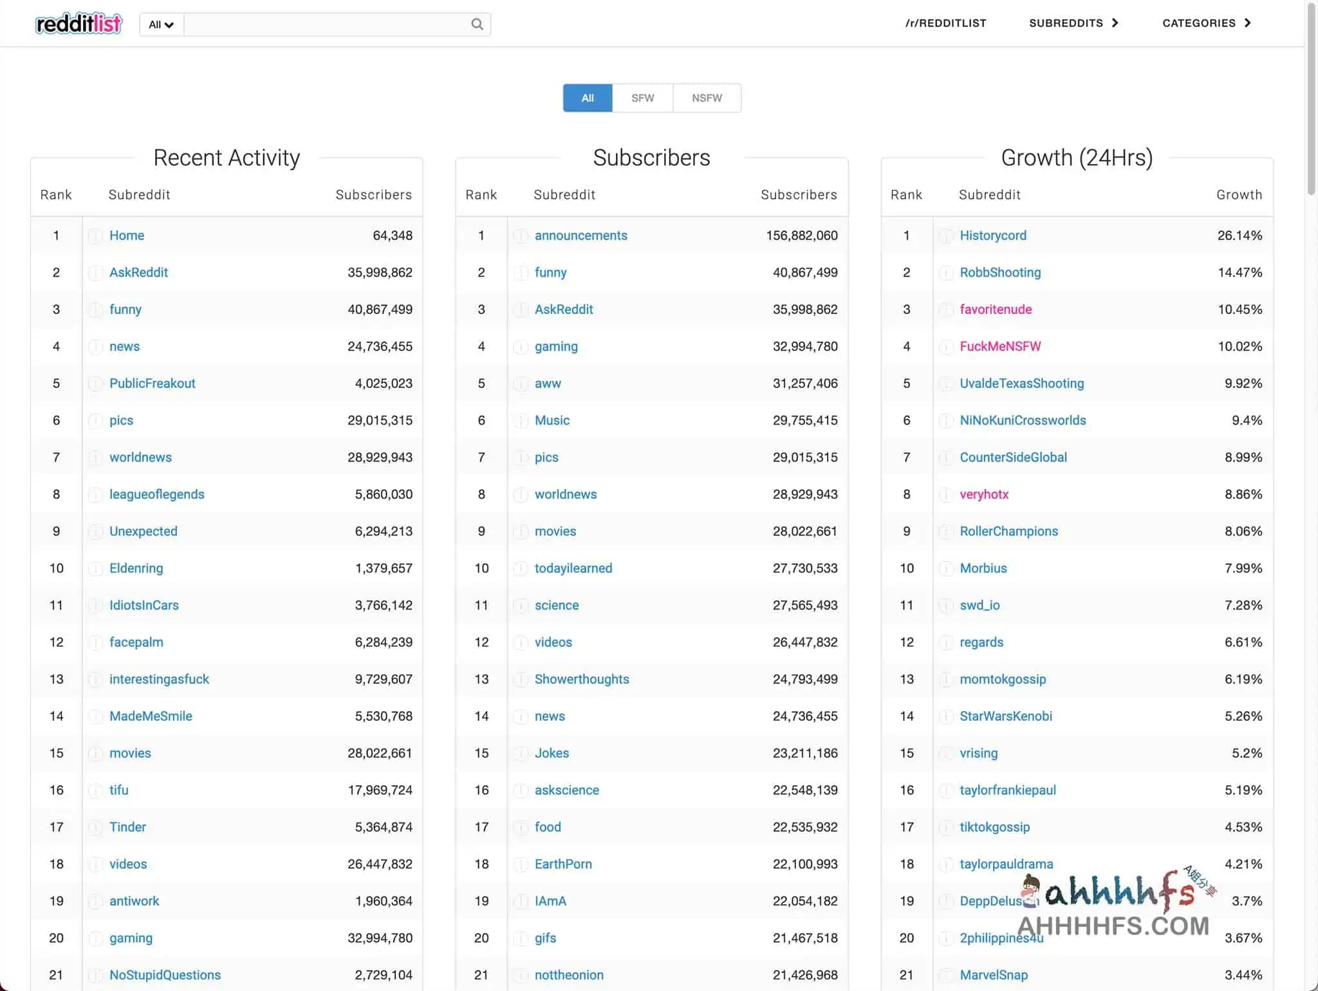Click info icon beside Historycord

pyautogui.click(x=946, y=236)
